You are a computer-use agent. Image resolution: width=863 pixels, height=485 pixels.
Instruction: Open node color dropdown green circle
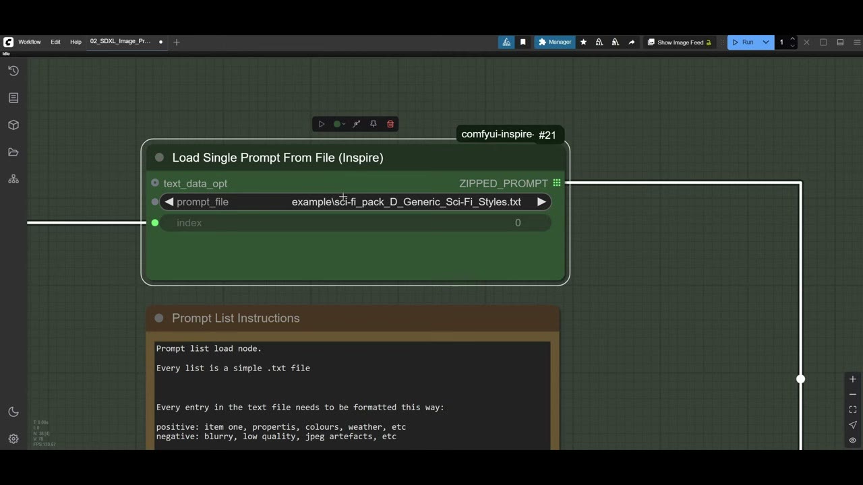pos(339,124)
